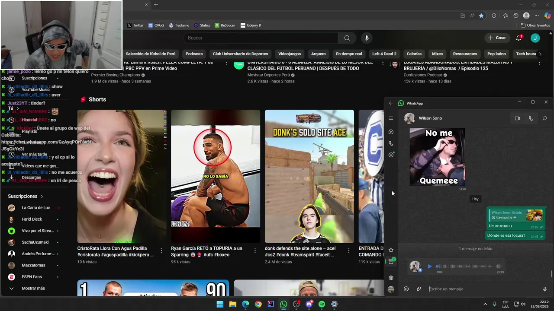Screen dimensions: 554x311
Task: Show hidden system tray icons
Action: [485, 304]
